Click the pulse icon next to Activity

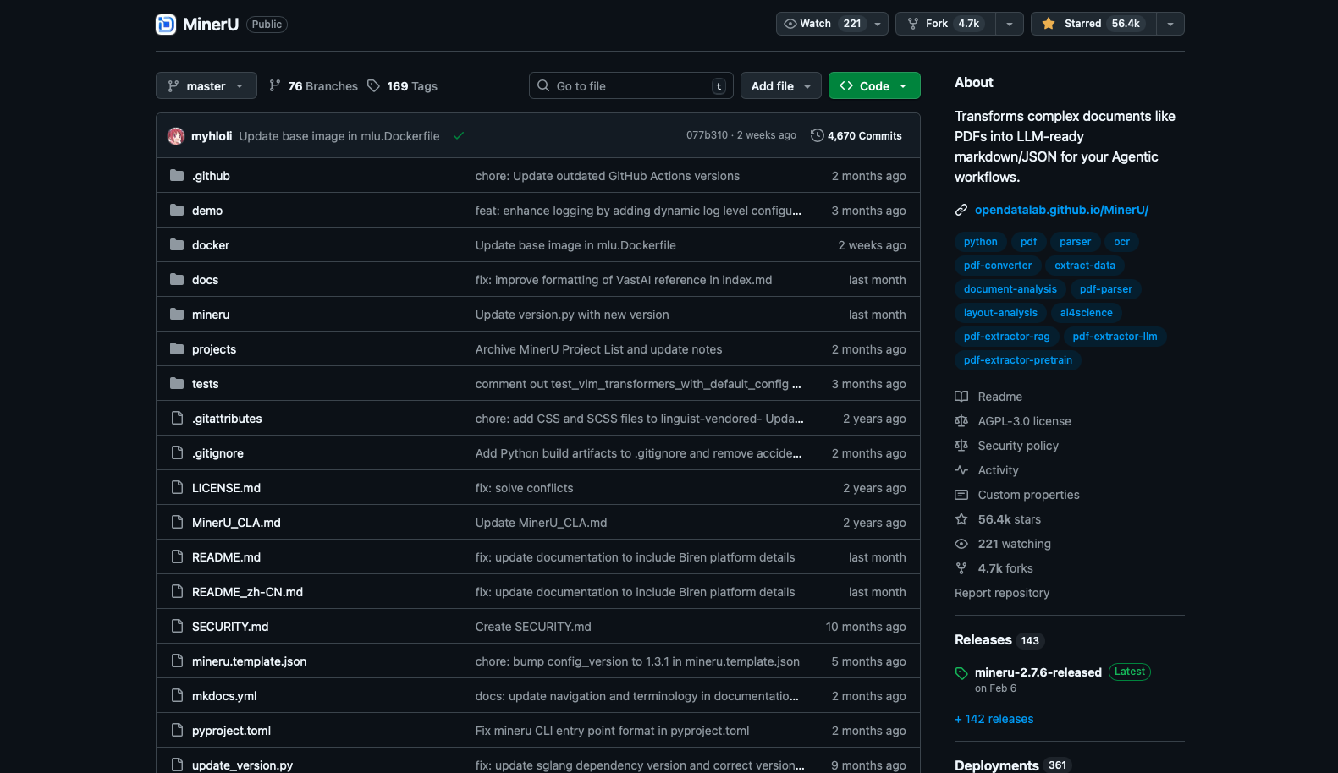click(x=961, y=470)
